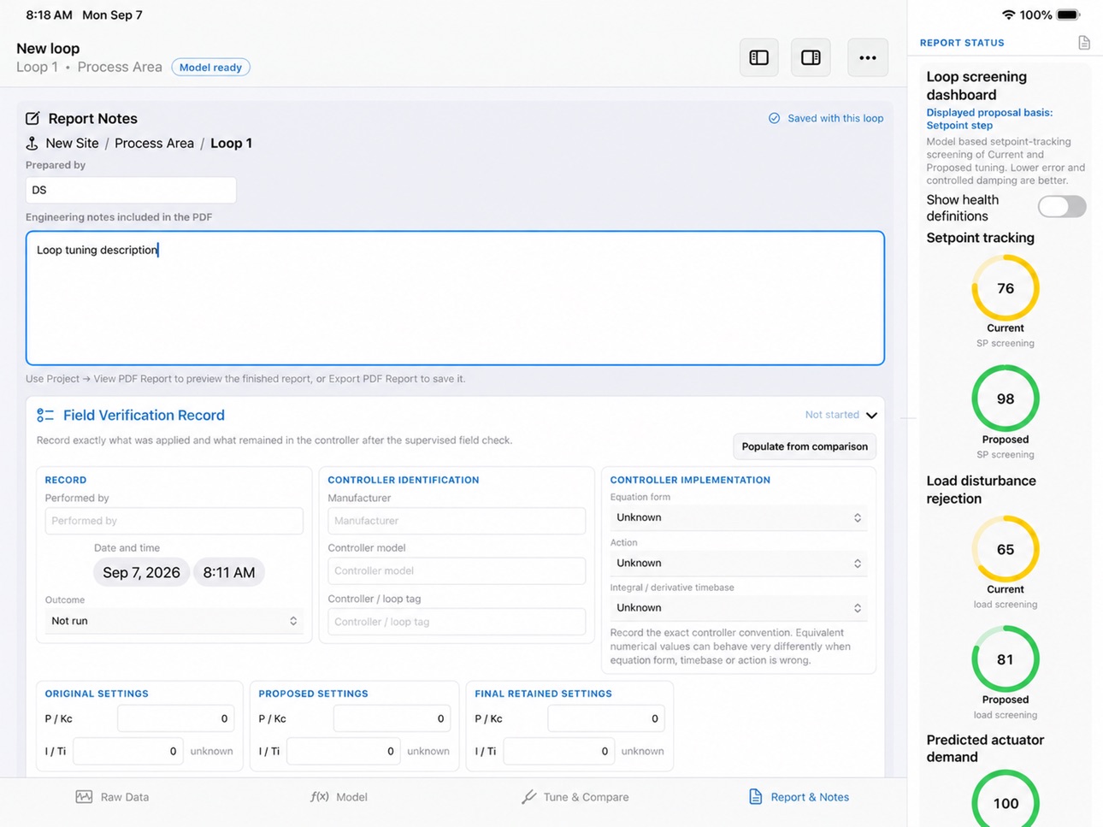The width and height of the screenshot is (1103, 827).
Task: Switch to the Raw Data tab
Action: click(112, 797)
